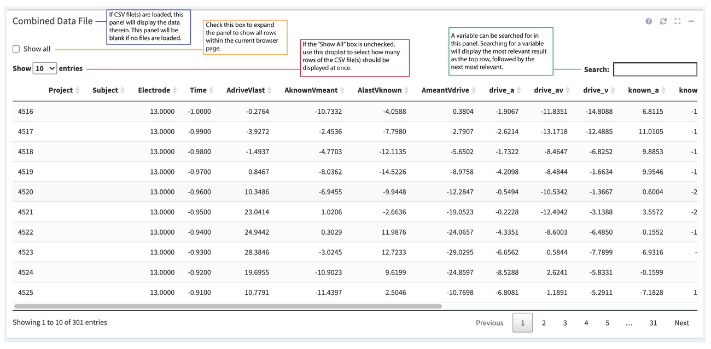
Task: Select page 4 in pagination
Action: pyautogui.click(x=586, y=323)
